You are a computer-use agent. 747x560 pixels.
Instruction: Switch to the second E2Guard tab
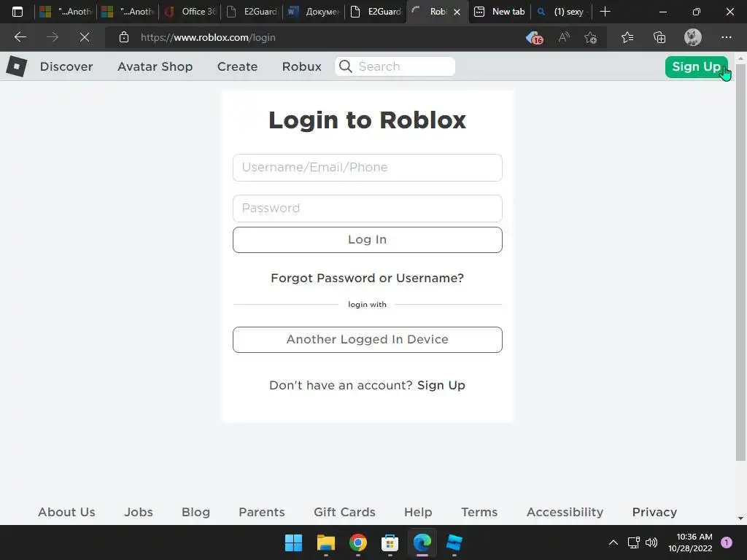click(376, 12)
